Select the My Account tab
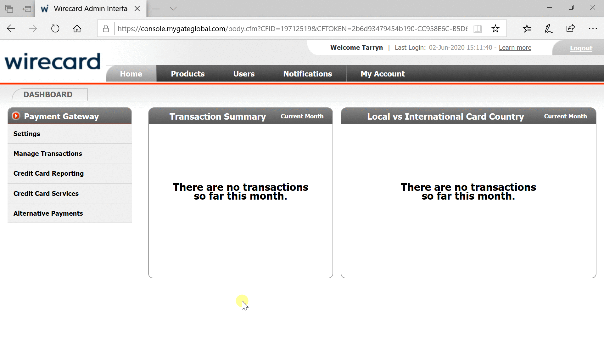This screenshot has width=604, height=340. (383, 74)
